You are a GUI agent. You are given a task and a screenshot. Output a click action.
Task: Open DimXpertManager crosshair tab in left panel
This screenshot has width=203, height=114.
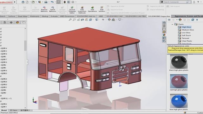[x=11, y=22]
